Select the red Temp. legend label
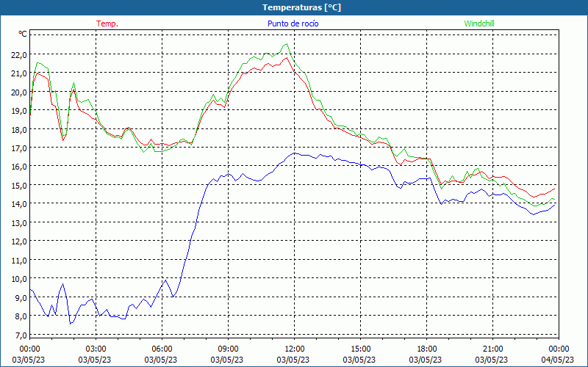The height and width of the screenshot is (367, 588). 107,23
